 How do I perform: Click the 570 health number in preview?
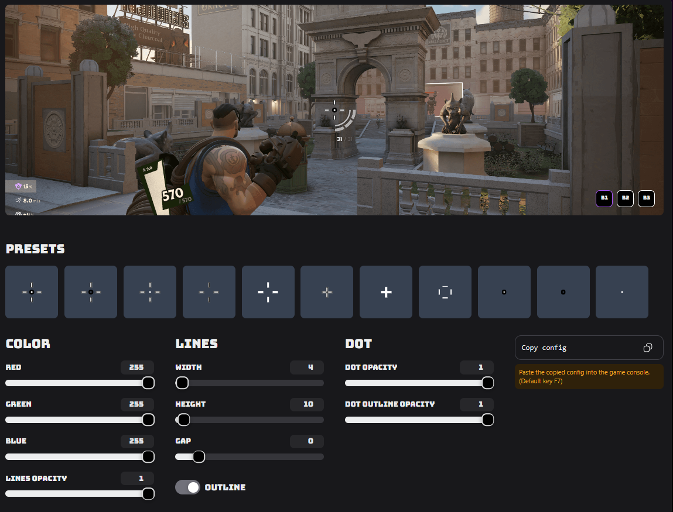tap(173, 195)
